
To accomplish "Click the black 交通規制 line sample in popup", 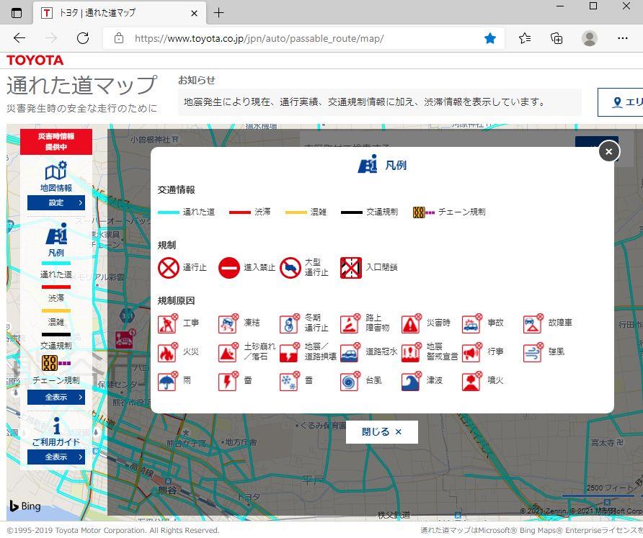I will pos(352,212).
